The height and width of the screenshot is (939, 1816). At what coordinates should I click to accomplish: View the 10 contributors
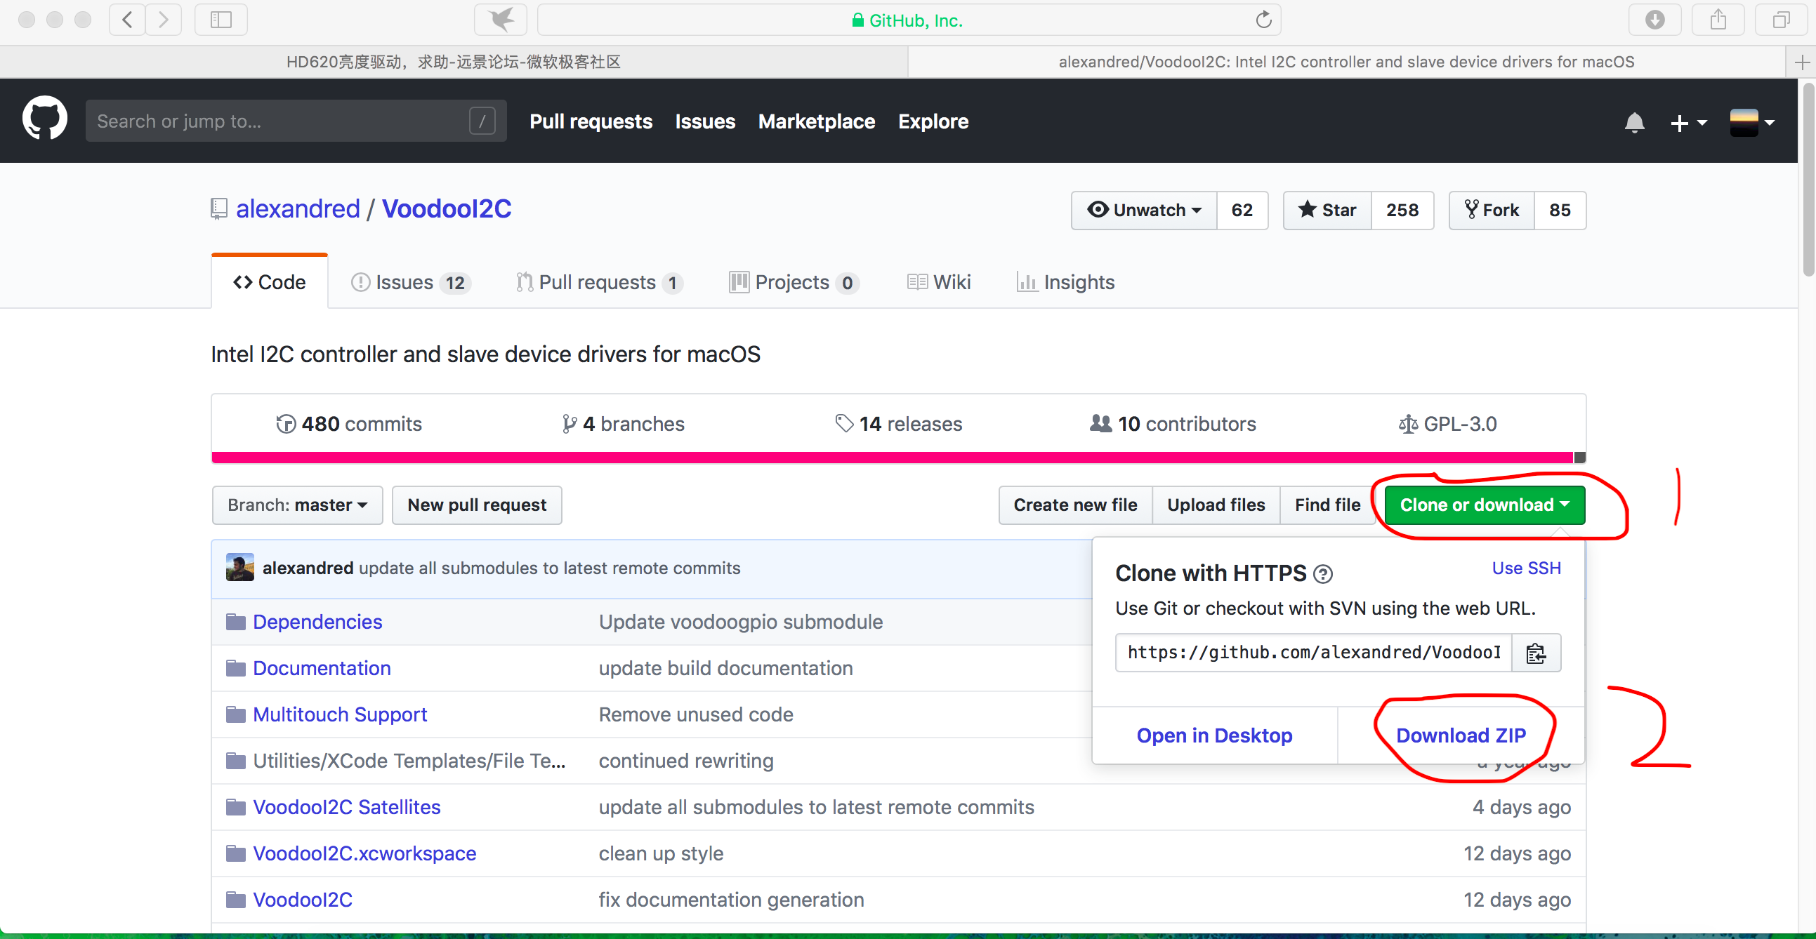coord(1173,423)
